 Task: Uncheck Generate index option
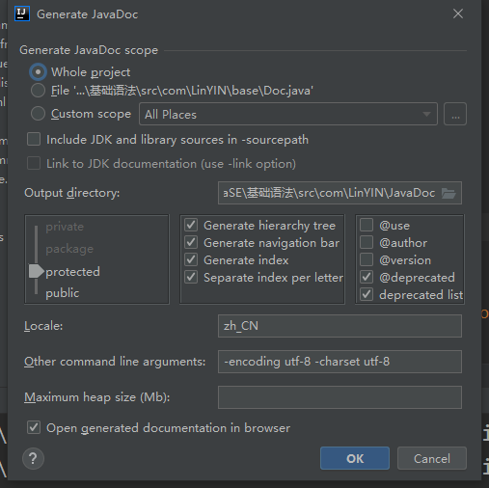191,259
